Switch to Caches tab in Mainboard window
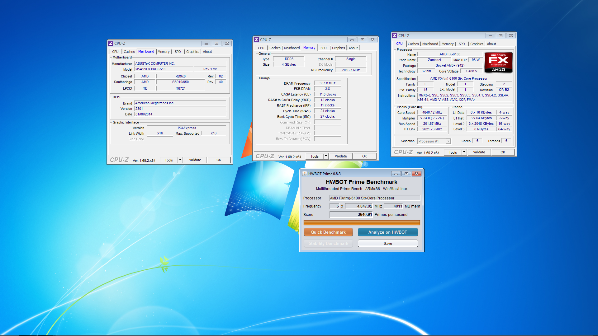598x336 pixels. point(129,52)
